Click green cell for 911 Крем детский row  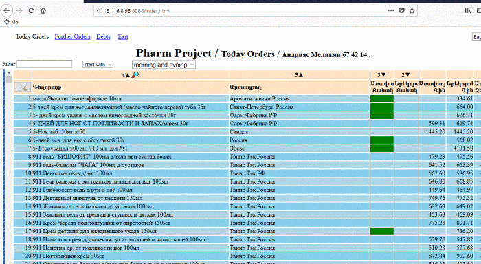[382, 231]
